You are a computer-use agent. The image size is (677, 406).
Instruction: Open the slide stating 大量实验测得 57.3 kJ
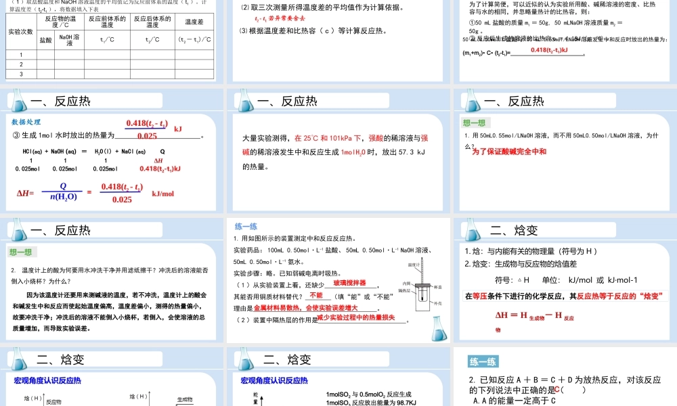pos(338,150)
